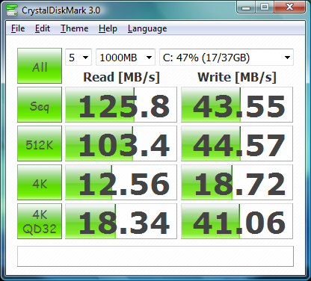Screen dimensions: 311x281
Task: Open the Edit menu
Action: tap(43, 28)
